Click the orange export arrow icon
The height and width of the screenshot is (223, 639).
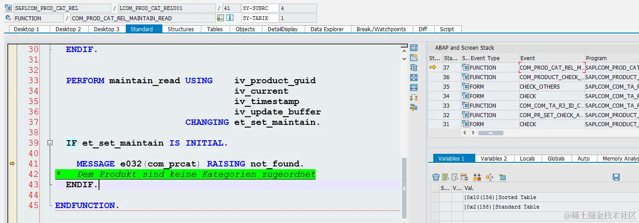tap(489, 177)
